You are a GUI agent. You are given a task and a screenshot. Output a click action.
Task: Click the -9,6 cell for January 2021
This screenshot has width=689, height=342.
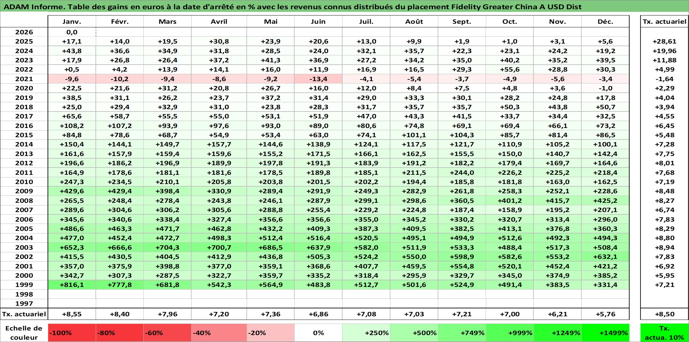click(x=72, y=79)
